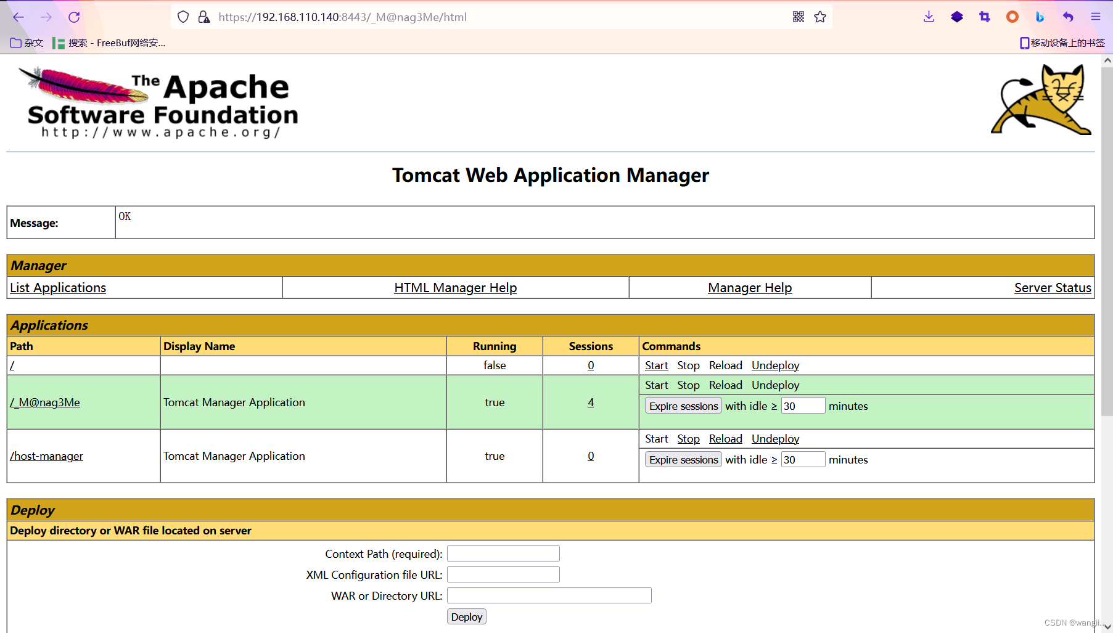Open the FreeBuf search bookmark
This screenshot has height=633, width=1113.
tap(109, 43)
